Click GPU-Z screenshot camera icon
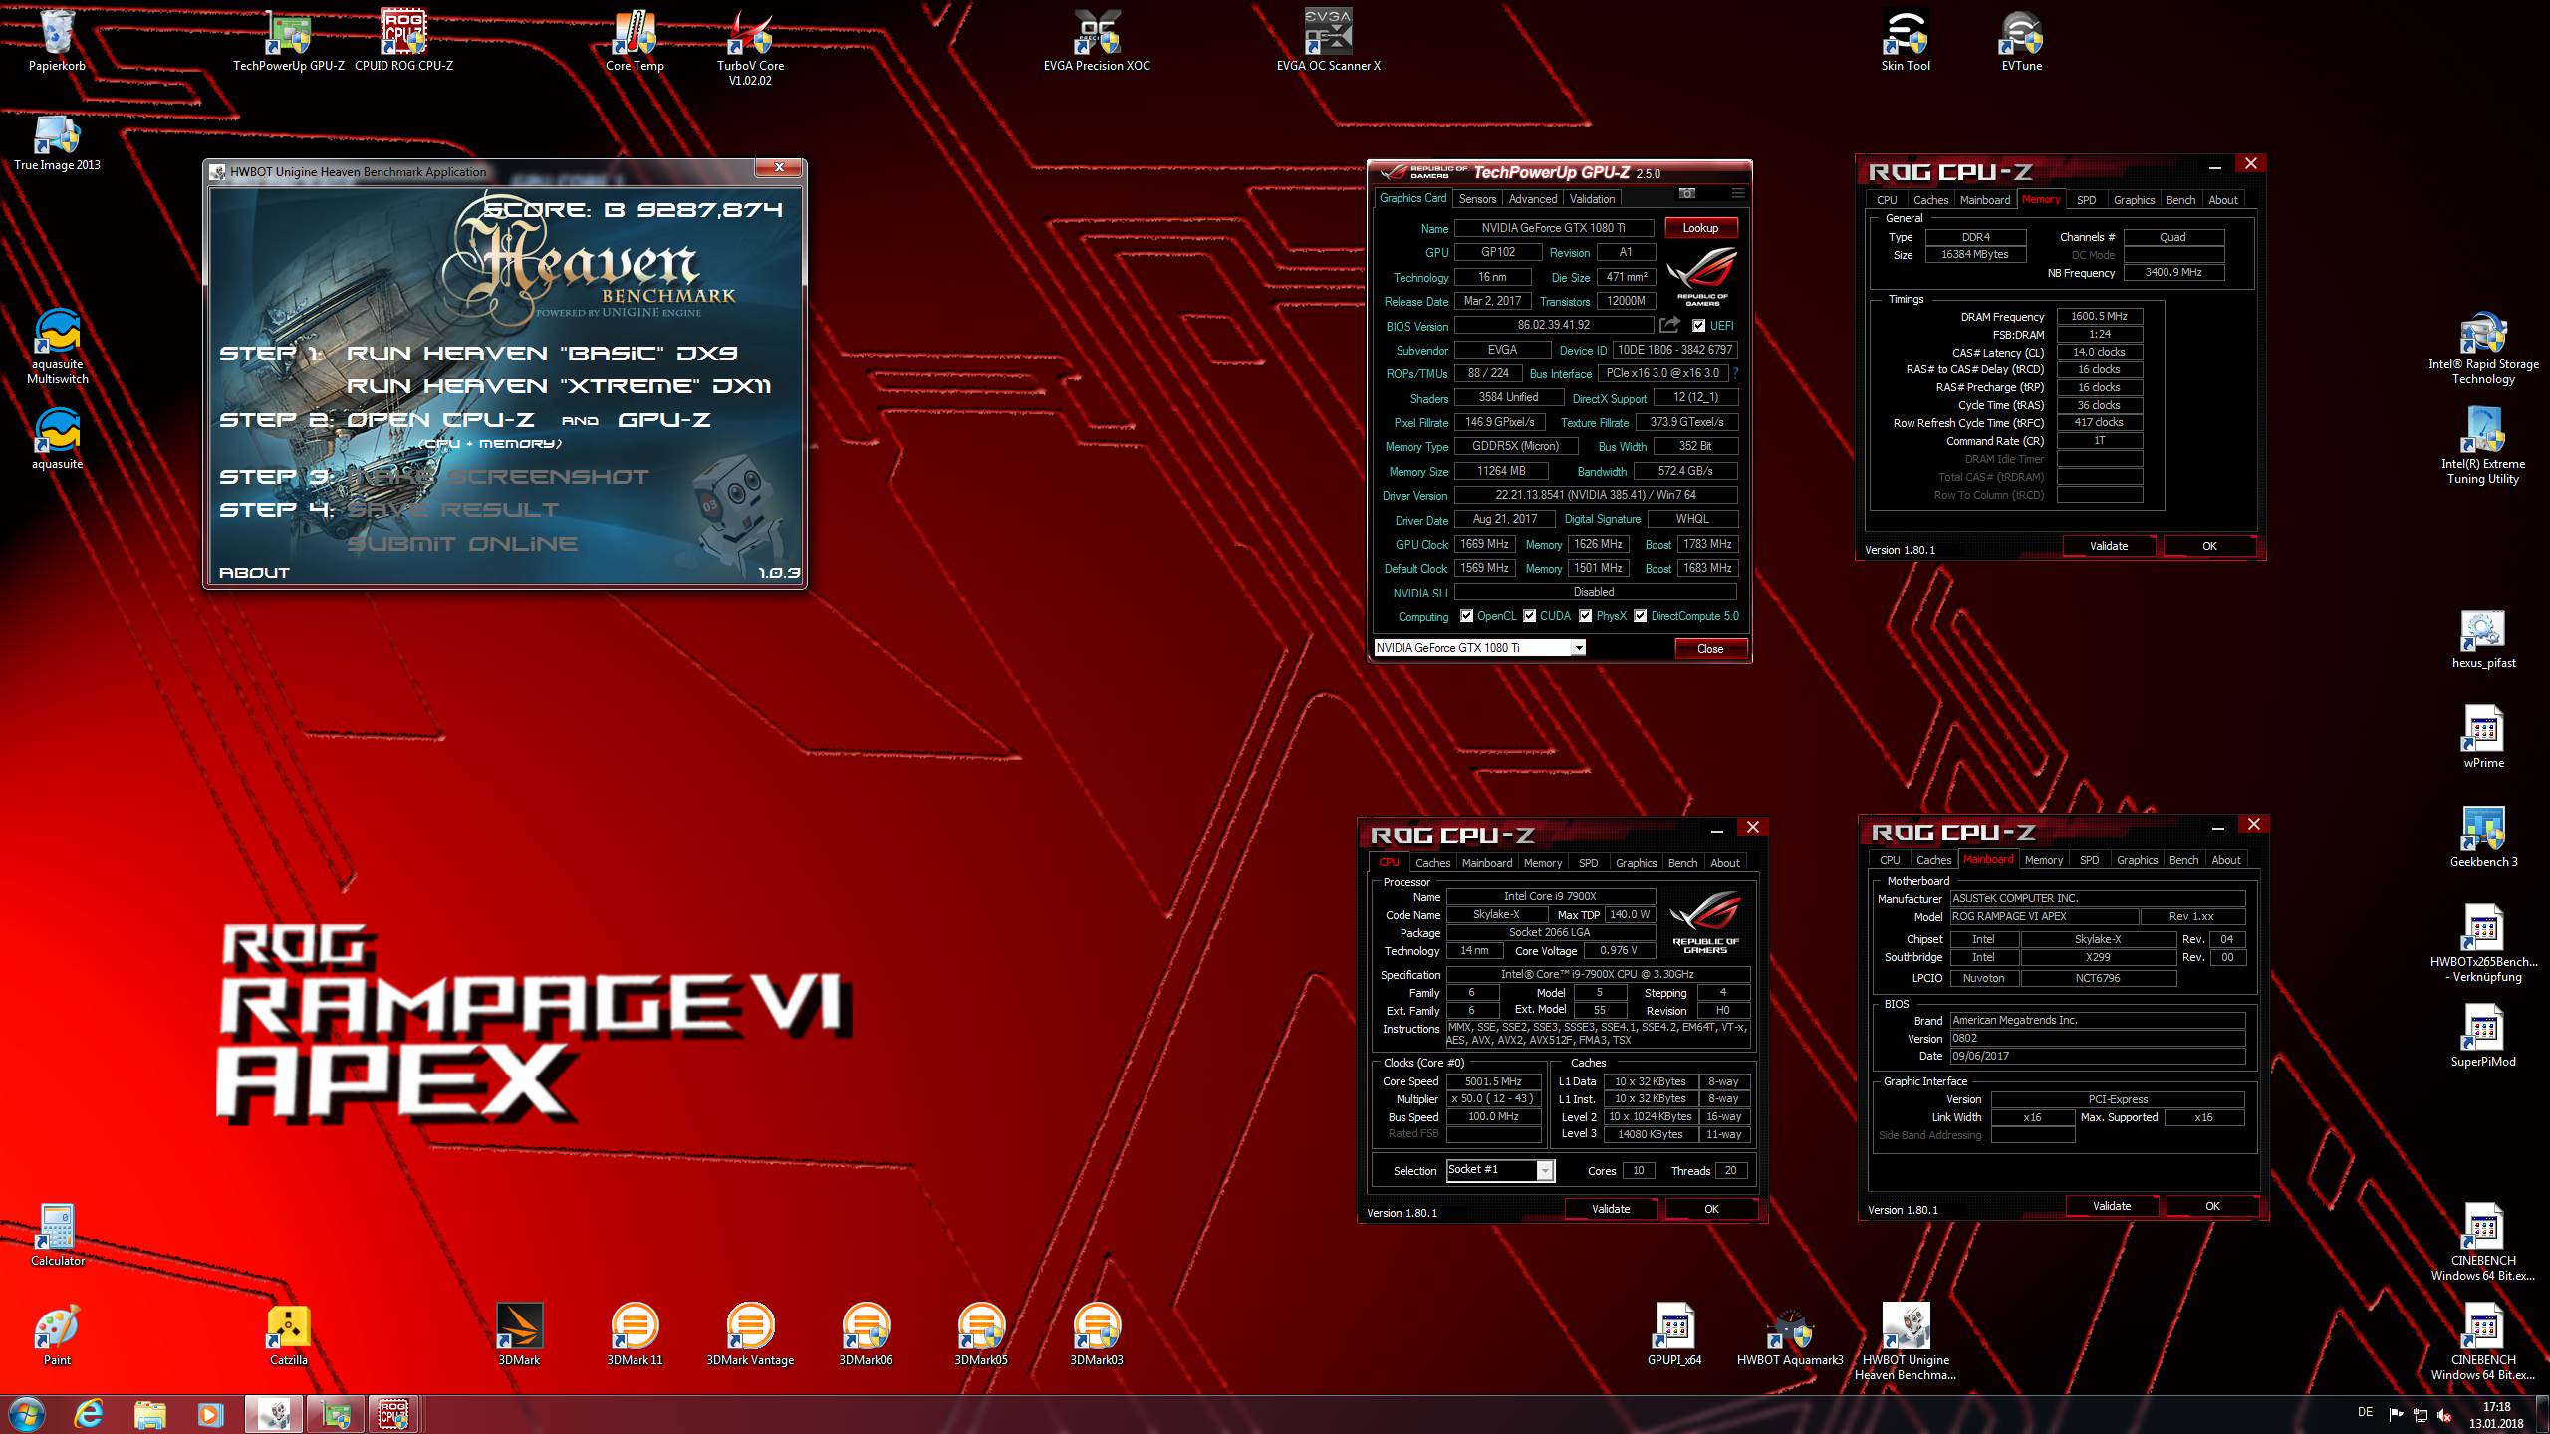The width and height of the screenshot is (2550, 1434). pos(1686,194)
